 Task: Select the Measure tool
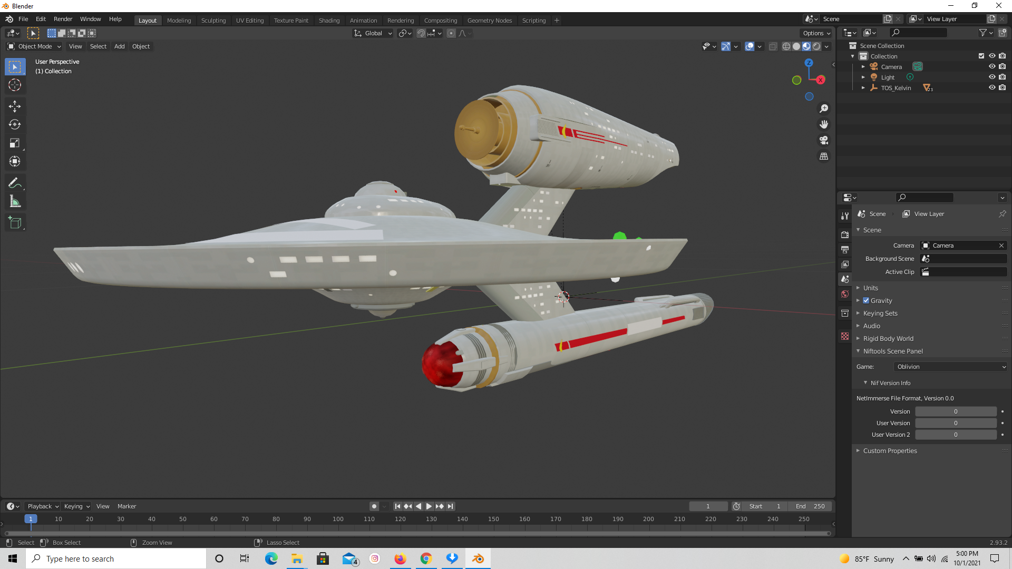click(x=15, y=201)
